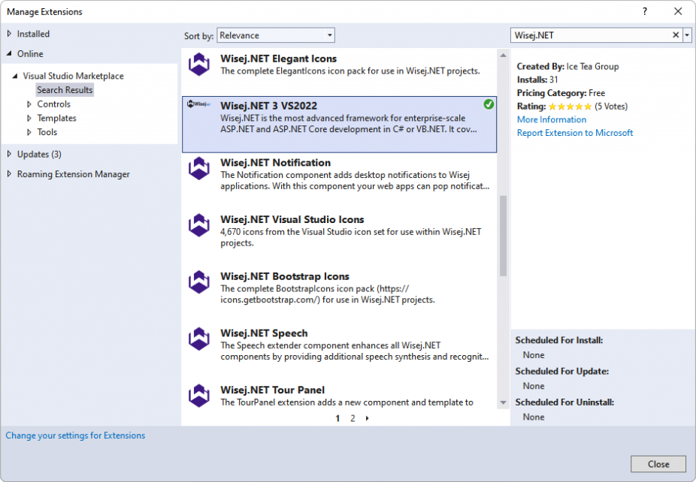Clear the Wisej.NET search text with X
Image resolution: width=696 pixels, height=482 pixels.
point(675,35)
